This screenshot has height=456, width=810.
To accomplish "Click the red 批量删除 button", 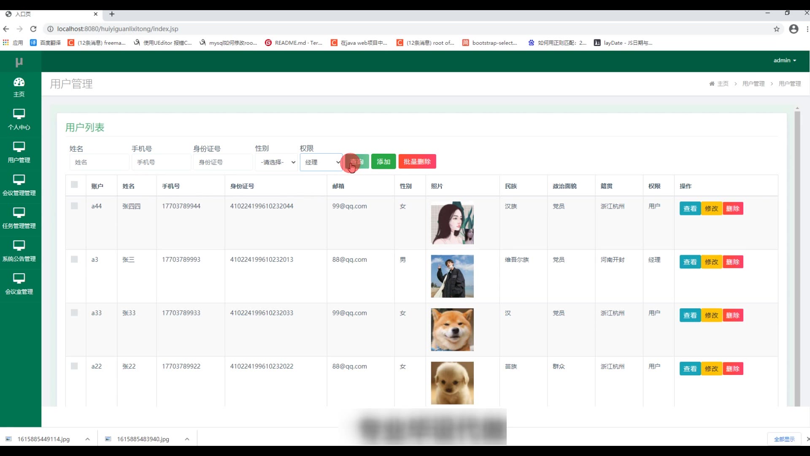I will [x=417, y=162].
